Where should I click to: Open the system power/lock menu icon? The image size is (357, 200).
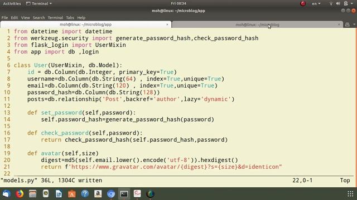pos(346,3)
